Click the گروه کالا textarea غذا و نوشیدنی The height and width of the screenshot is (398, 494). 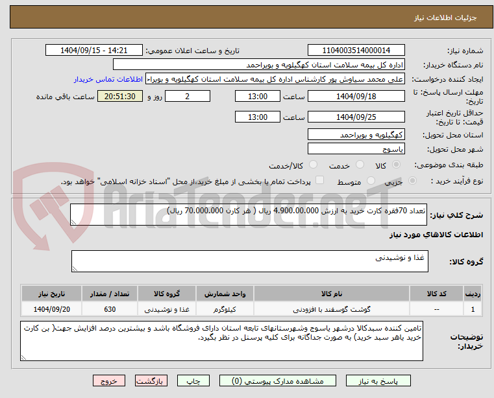tap(250, 261)
